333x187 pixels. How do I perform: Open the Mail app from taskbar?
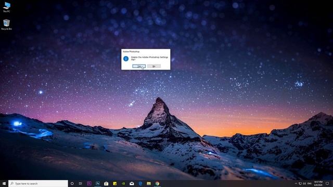point(132,183)
